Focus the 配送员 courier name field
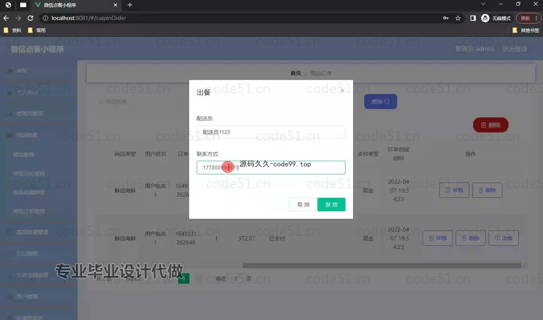The image size is (543, 320). pyautogui.click(x=271, y=132)
